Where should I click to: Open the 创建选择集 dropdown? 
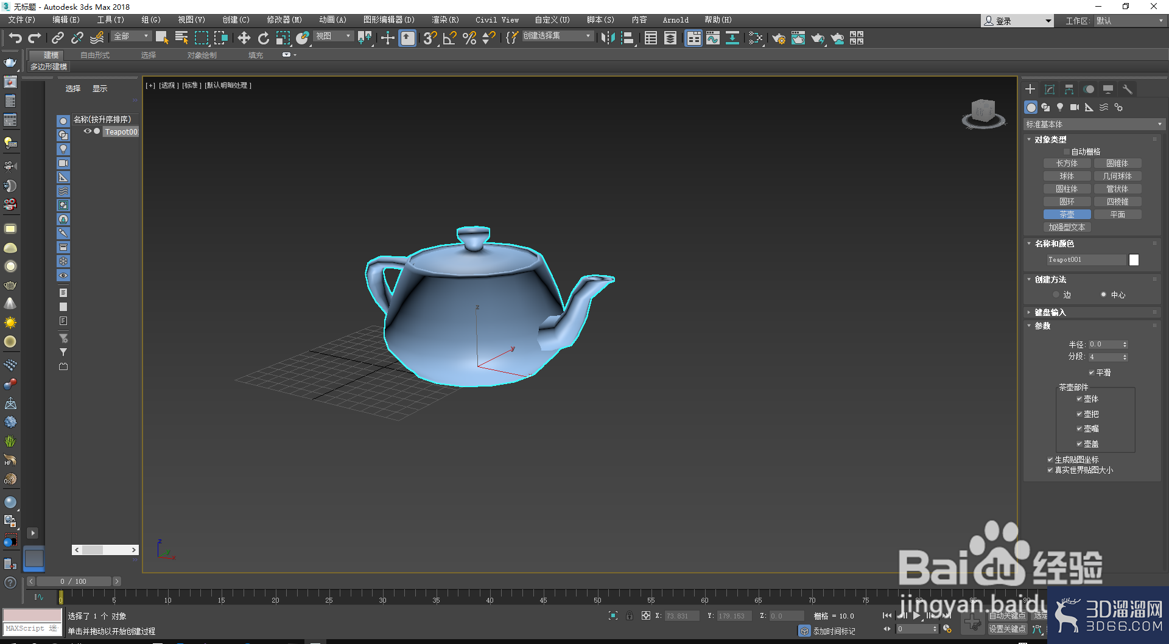[x=558, y=37]
